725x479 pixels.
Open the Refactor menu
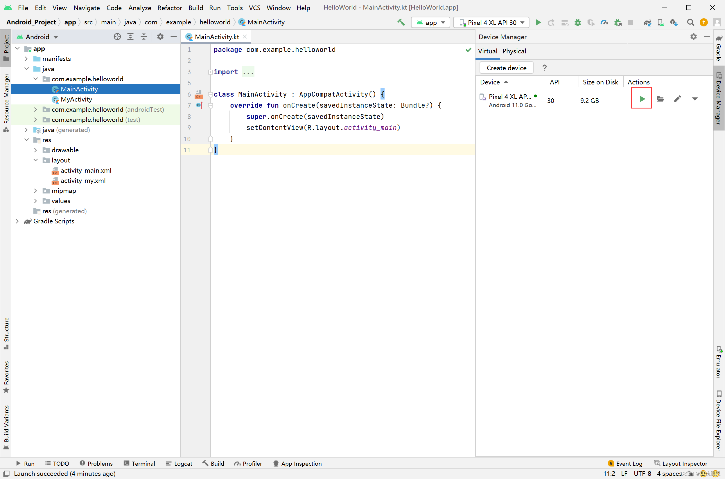point(169,8)
